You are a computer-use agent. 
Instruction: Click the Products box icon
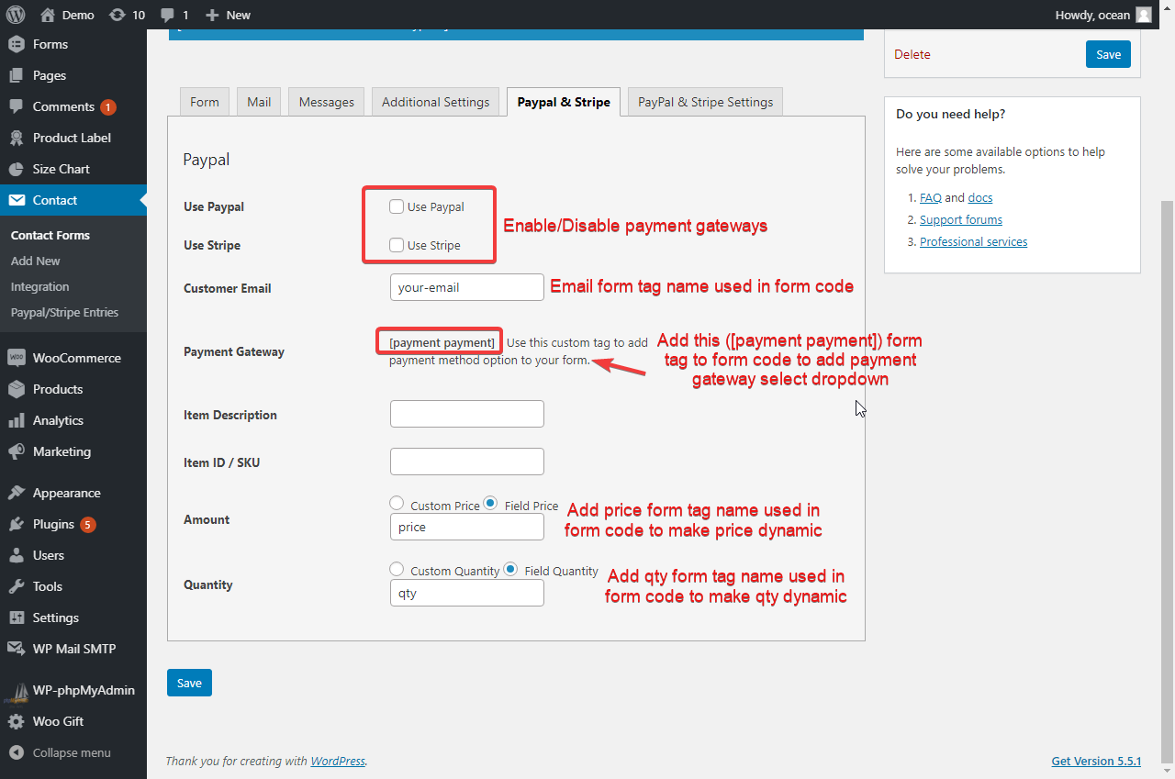point(16,389)
